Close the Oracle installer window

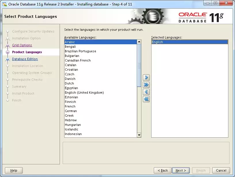[x=226, y=3]
